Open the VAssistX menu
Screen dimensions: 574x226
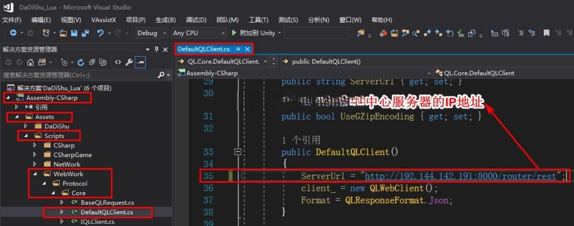[x=103, y=20]
